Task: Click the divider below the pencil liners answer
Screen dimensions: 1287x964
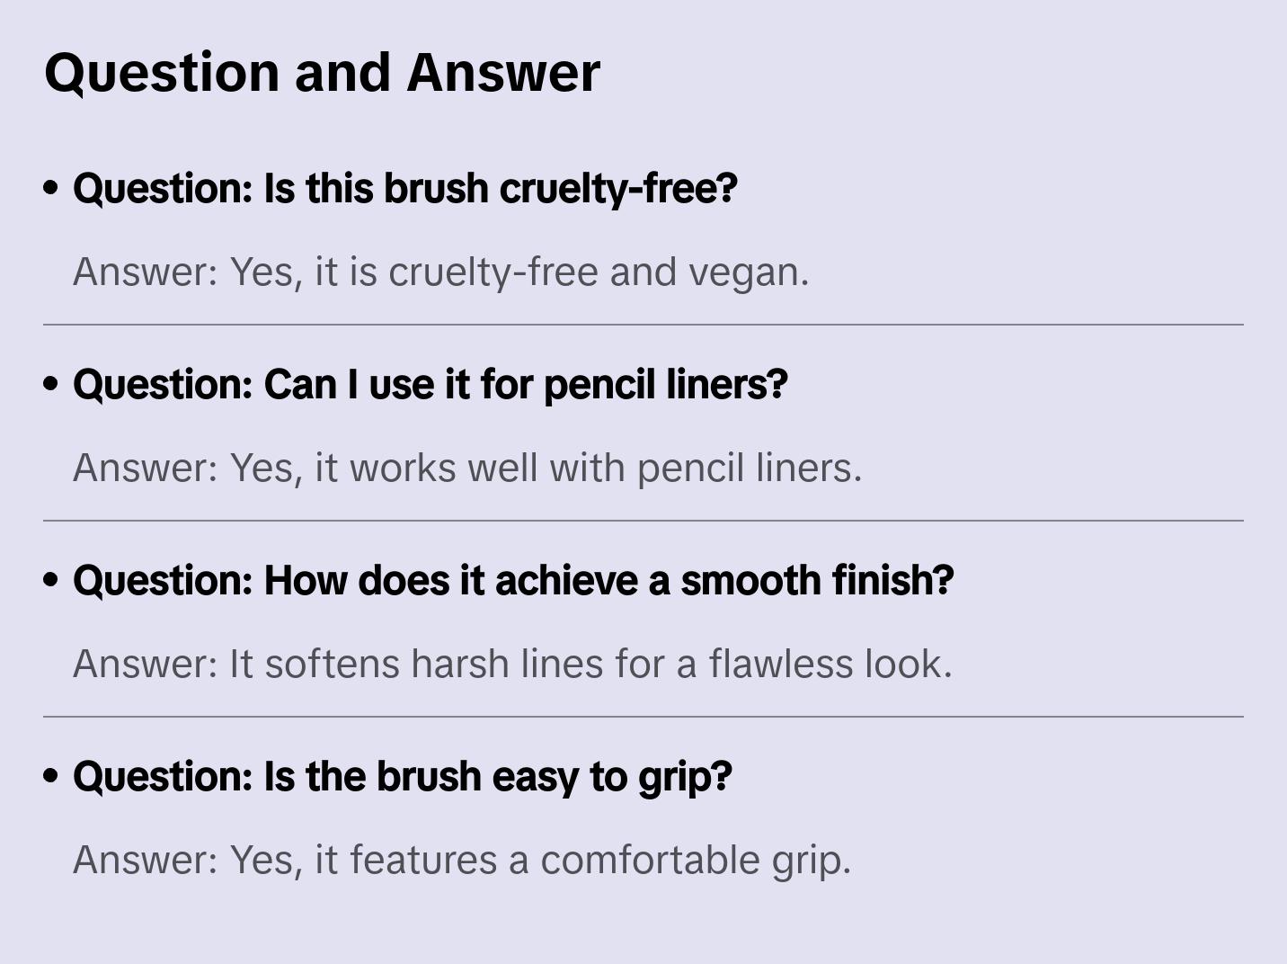Action: pyautogui.click(x=643, y=521)
